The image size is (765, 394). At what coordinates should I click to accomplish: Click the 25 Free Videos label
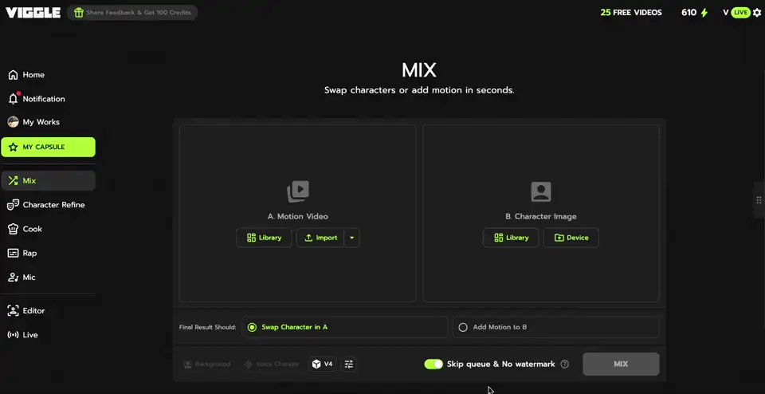tap(631, 13)
